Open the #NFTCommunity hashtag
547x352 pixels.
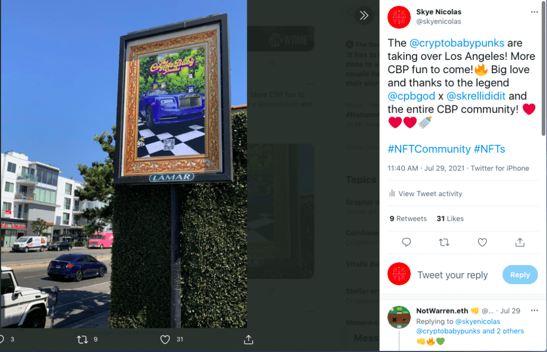coord(429,149)
